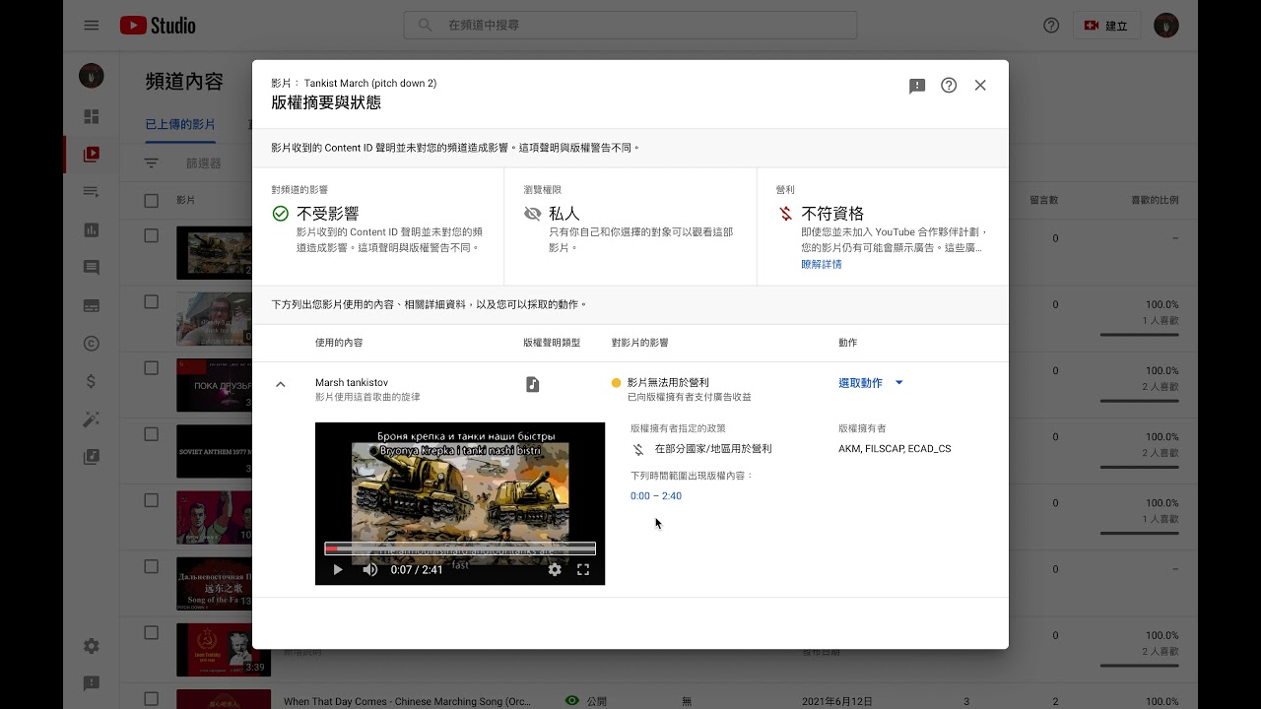Viewport: 1261px width, 709px height.
Task: Click the AKM, FILSCAP, ECAD_CS owner text
Action: (x=895, y=449)
